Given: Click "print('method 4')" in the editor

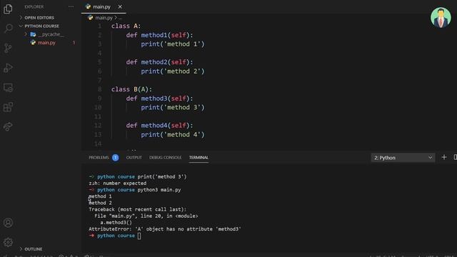Looking at the screenshot, I should pyautogui.click(x=173, y=135).
